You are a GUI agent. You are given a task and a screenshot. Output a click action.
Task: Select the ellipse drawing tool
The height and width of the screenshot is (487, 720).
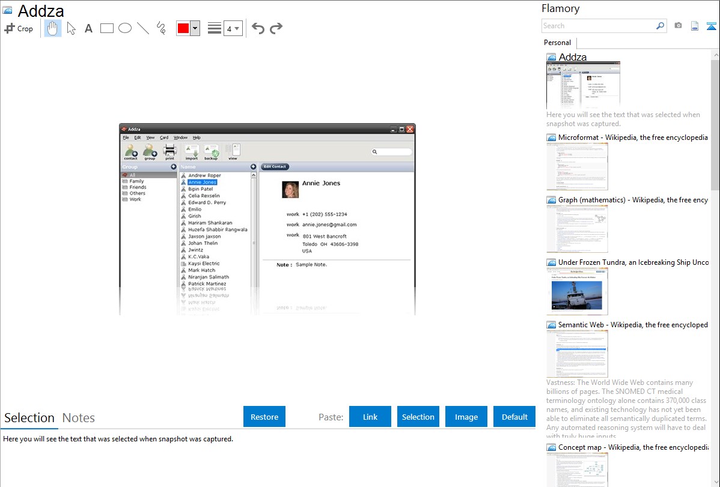pyautogui.click(x=125, y=28)
